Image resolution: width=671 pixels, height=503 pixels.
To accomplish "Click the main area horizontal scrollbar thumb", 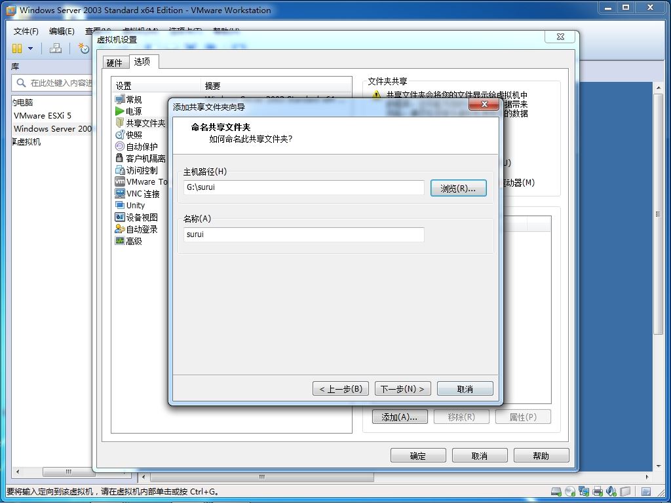I will coord(262,477).
